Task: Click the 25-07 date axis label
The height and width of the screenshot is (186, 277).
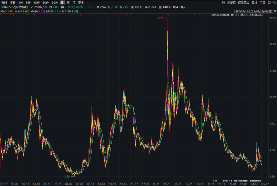Action: [x=265, y=184]
